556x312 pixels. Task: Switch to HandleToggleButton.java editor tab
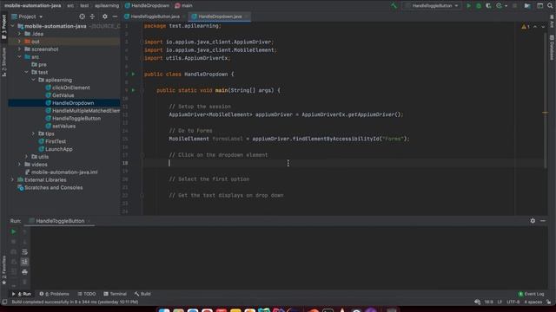pos(155,16)
